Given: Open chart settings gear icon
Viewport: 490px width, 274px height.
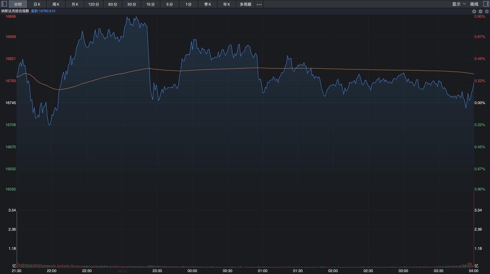Looking at the screenshot, I should [x=487, y=11].
